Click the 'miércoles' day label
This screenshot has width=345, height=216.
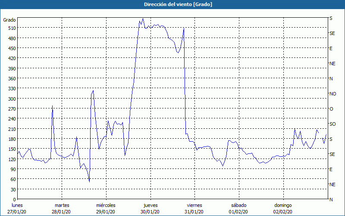click(x=106, y=205)
